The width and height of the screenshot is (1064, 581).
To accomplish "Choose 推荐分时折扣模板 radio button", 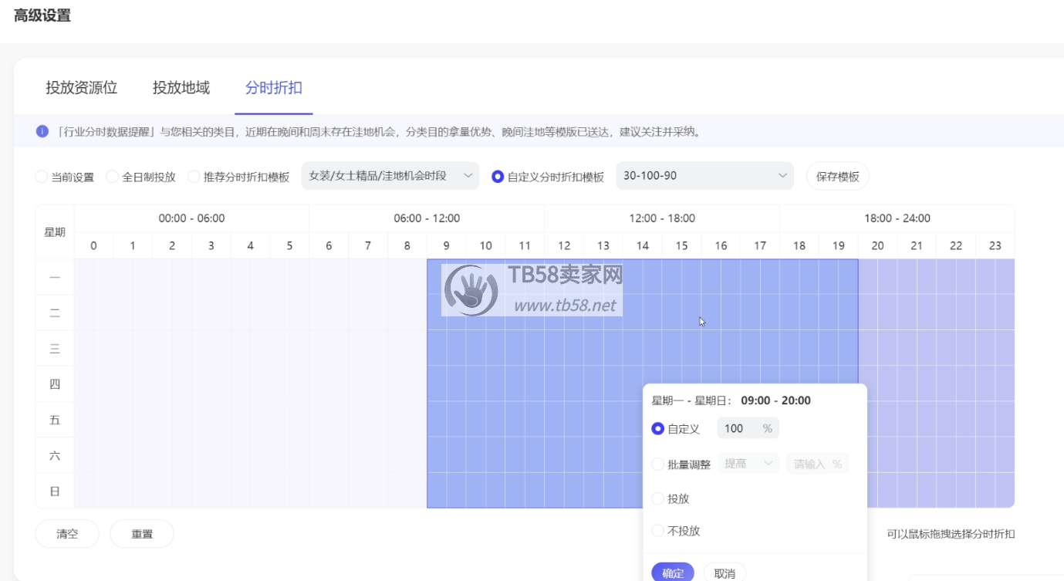I will click(x=194, y=177).
